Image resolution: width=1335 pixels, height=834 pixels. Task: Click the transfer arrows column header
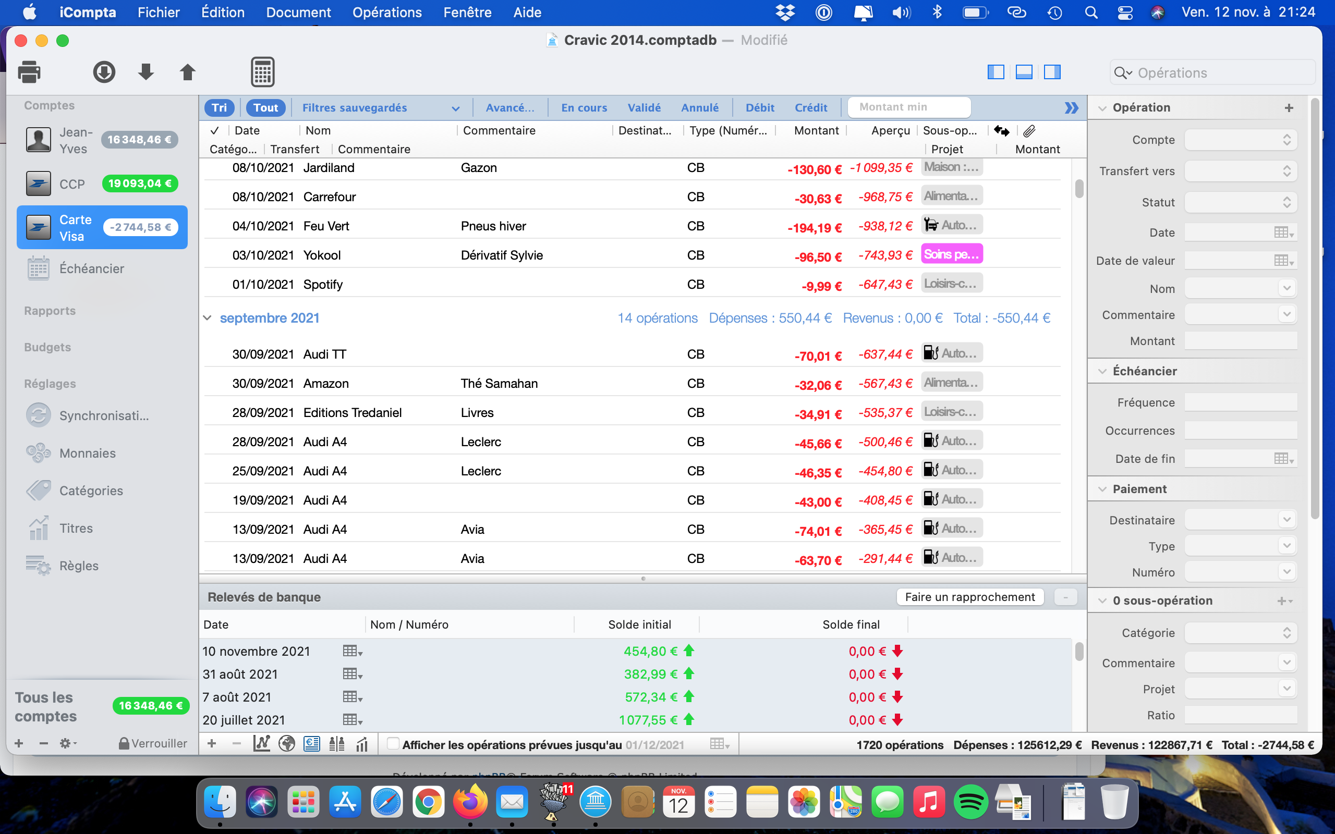coord(1002,131)
